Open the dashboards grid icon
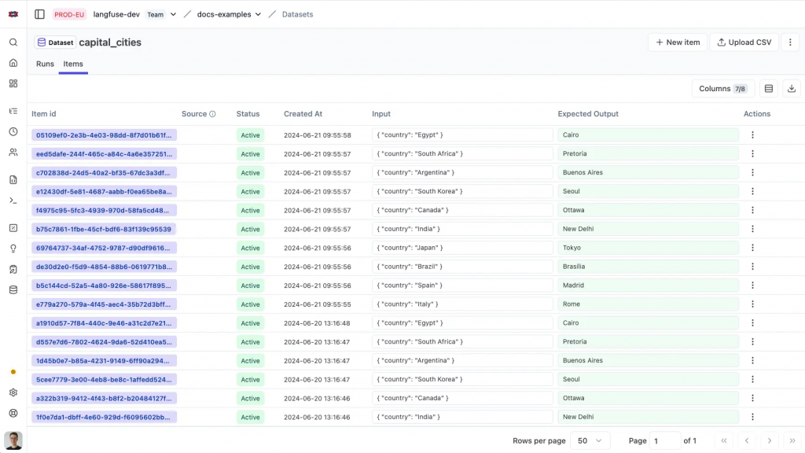805x453 pixels. pos(13,83)
